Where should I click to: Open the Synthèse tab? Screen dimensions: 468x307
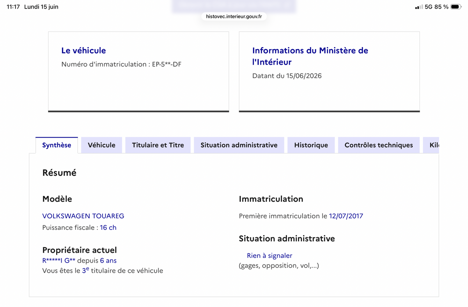tap(57, 145)
